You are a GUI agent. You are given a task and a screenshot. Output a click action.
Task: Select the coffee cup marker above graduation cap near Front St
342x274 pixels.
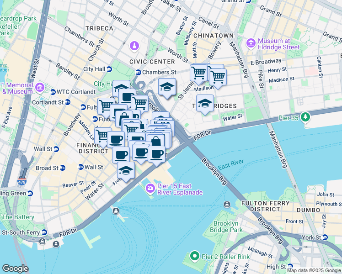tap(121, 155)
